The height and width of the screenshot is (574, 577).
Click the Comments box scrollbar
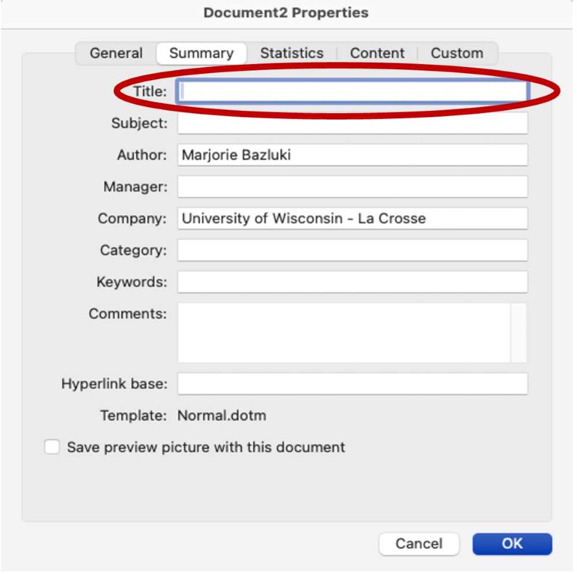coord(519,333)
